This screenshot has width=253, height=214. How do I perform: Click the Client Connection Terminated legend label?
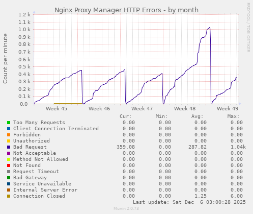pos(56,129)
